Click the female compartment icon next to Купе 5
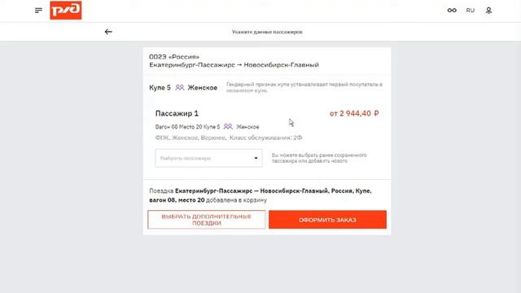This screenshot has width=521, height=293. point(180,87)
